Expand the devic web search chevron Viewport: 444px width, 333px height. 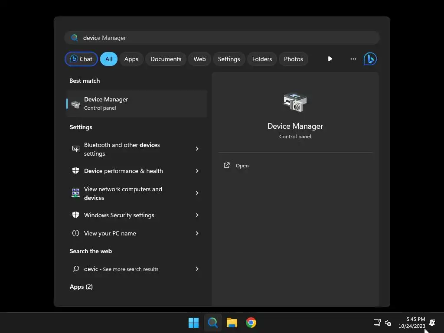coord(197,269)
